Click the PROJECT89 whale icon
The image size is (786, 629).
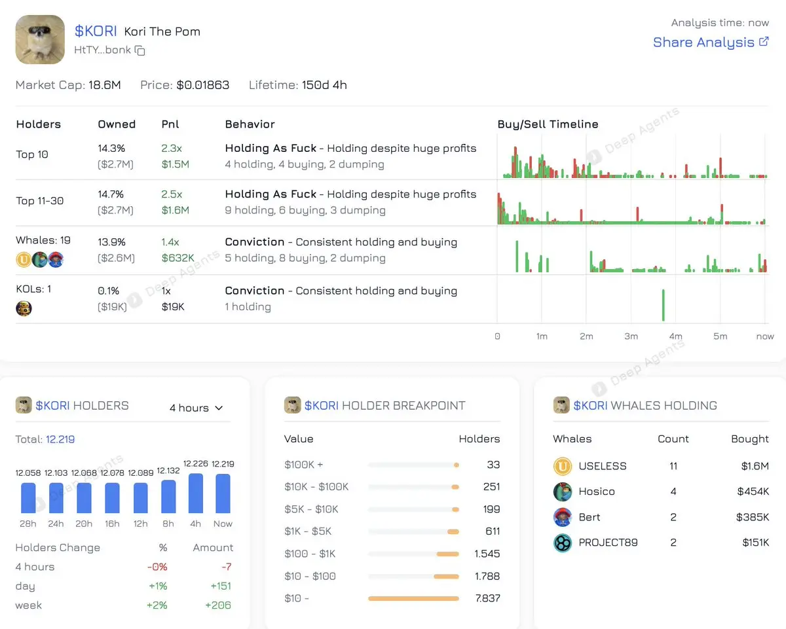pos(563,543)
